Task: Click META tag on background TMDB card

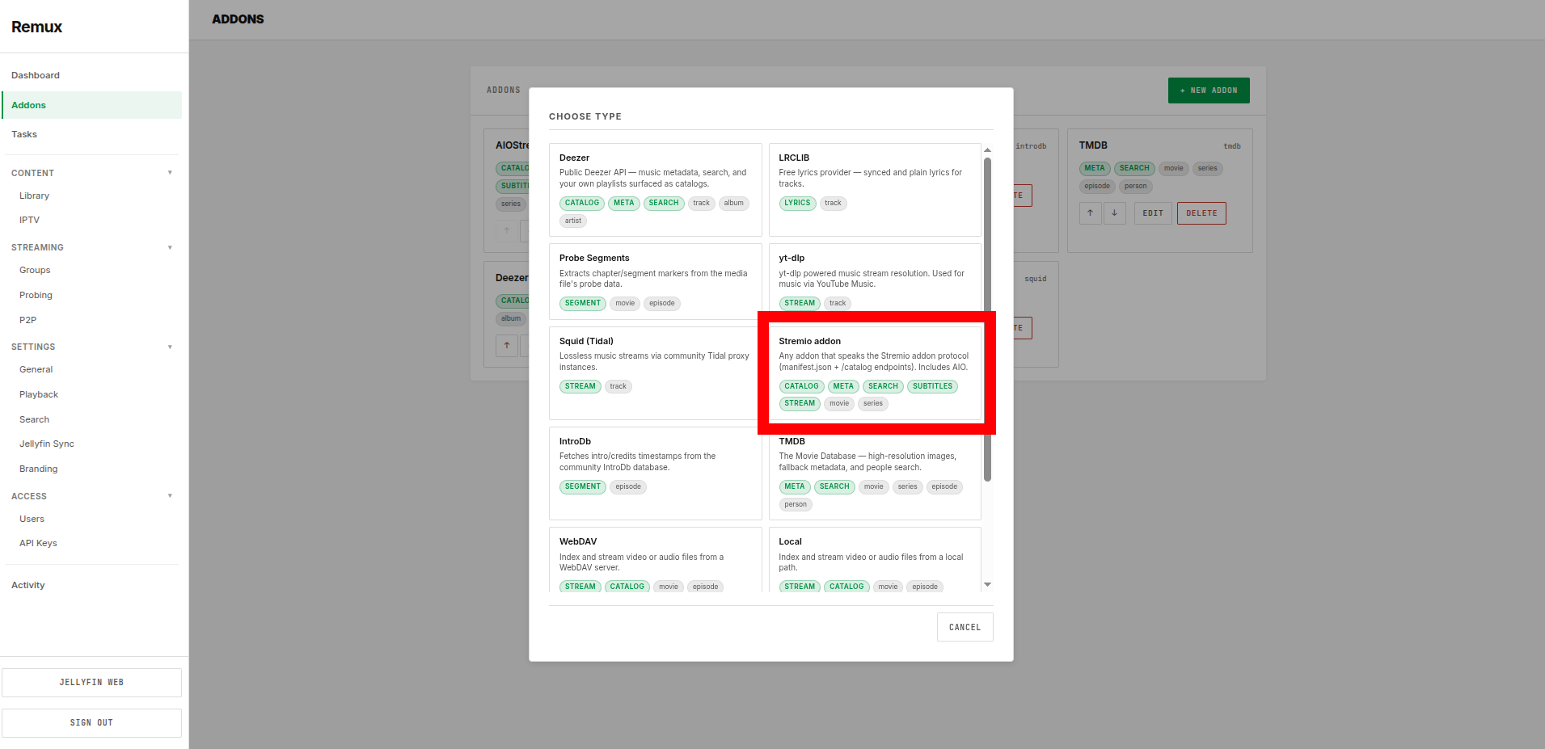Action: click(x=1095, y=168)
